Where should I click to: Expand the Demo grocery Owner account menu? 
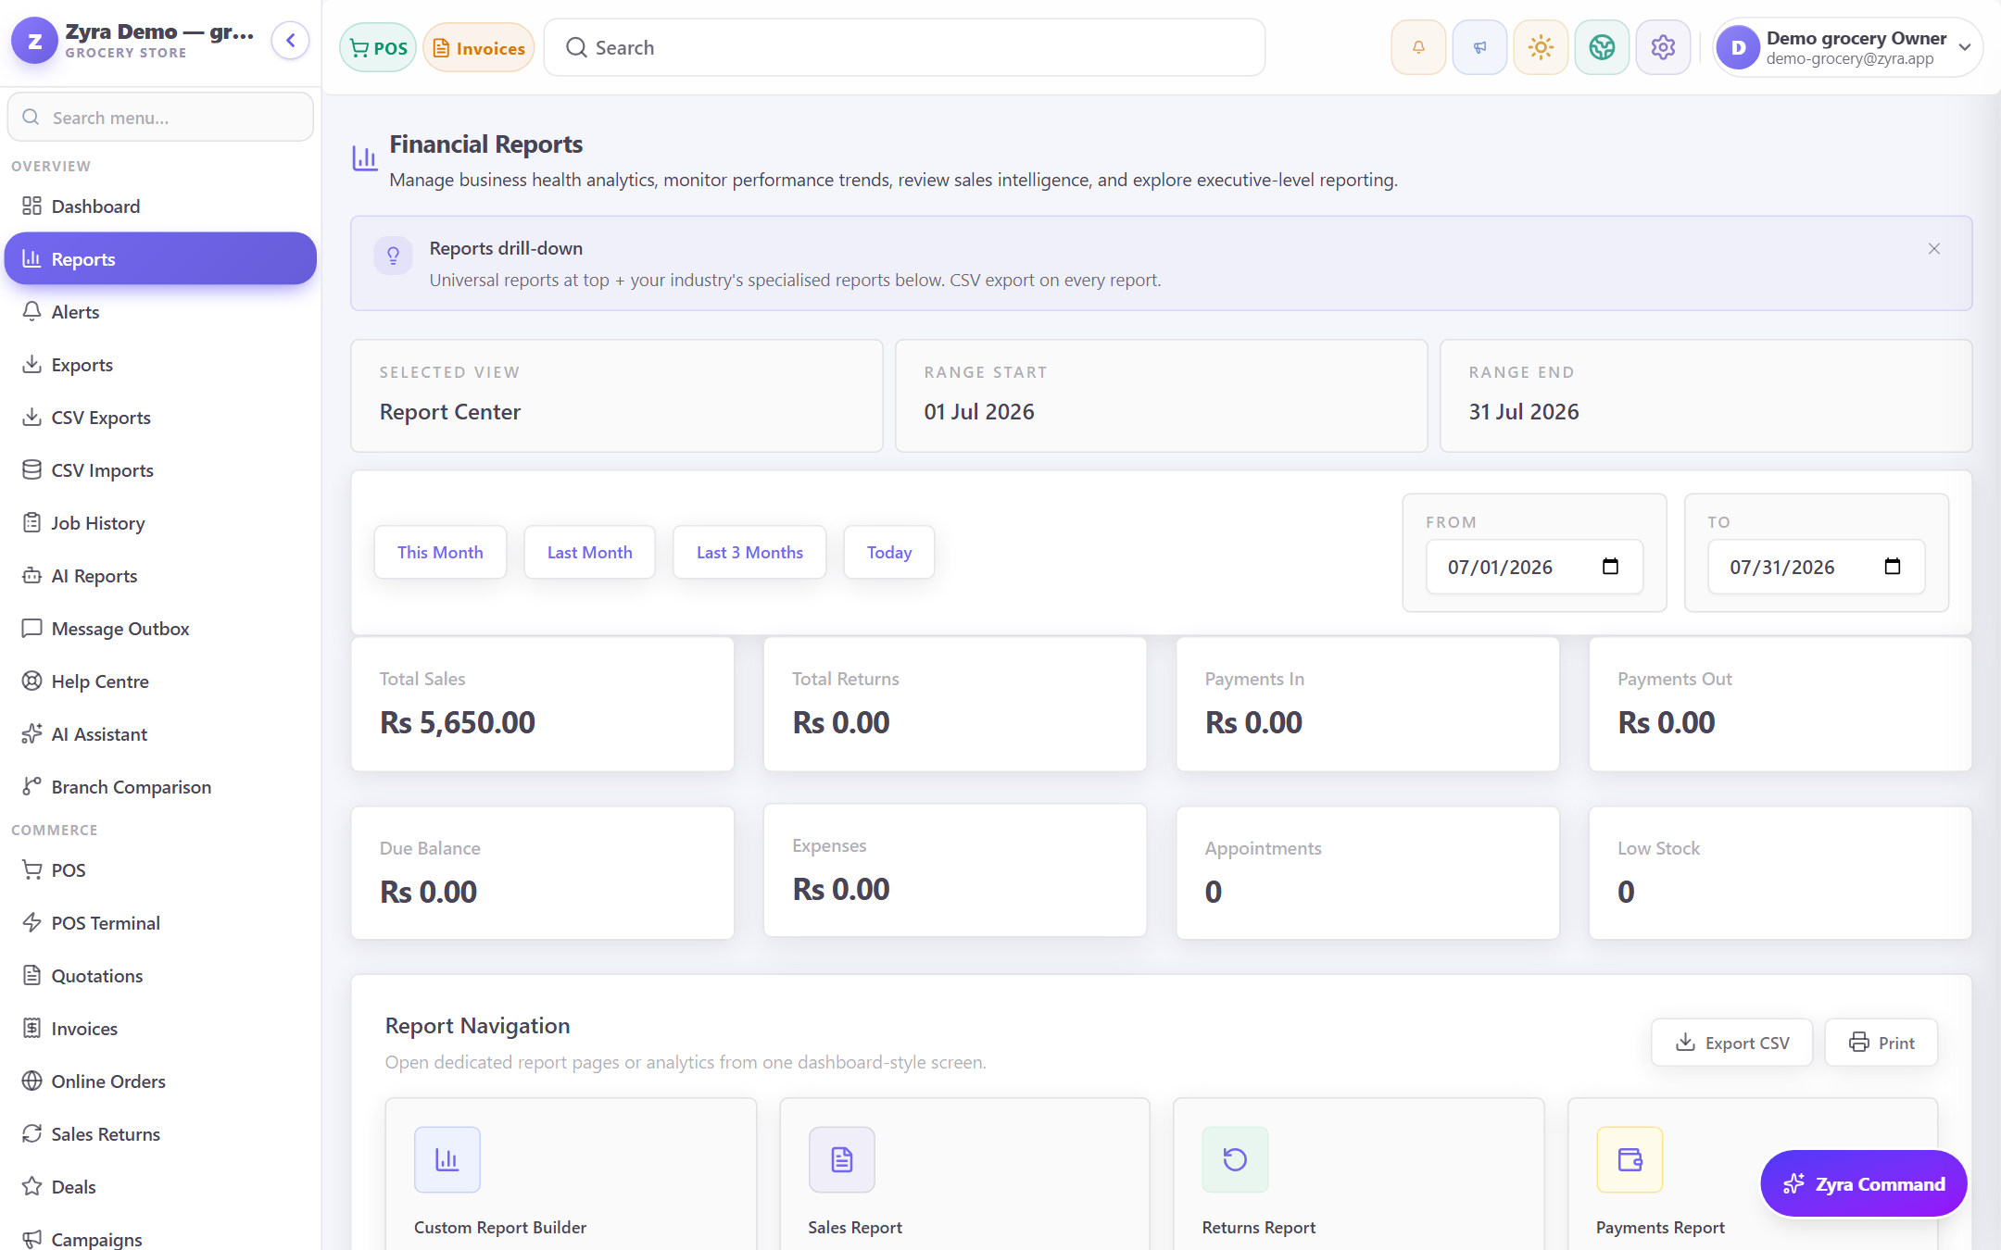coord(1848,47)
